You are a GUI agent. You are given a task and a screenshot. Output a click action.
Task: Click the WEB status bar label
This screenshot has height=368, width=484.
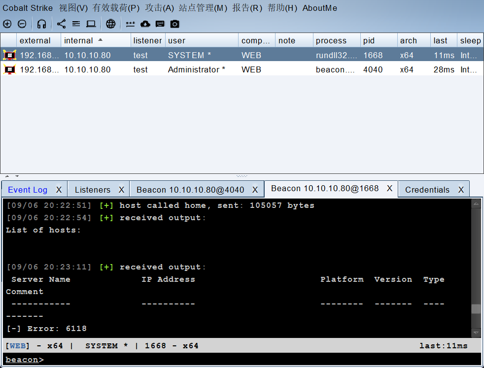coord(18,346)
